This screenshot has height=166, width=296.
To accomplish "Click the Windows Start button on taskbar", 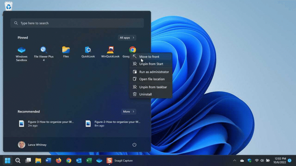I will 8,161.
